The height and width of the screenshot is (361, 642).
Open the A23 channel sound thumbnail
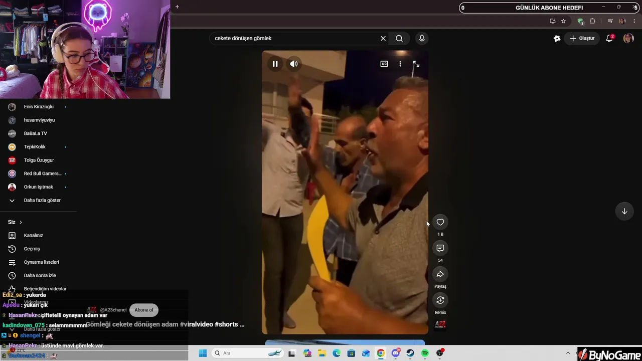coord(440,324)
